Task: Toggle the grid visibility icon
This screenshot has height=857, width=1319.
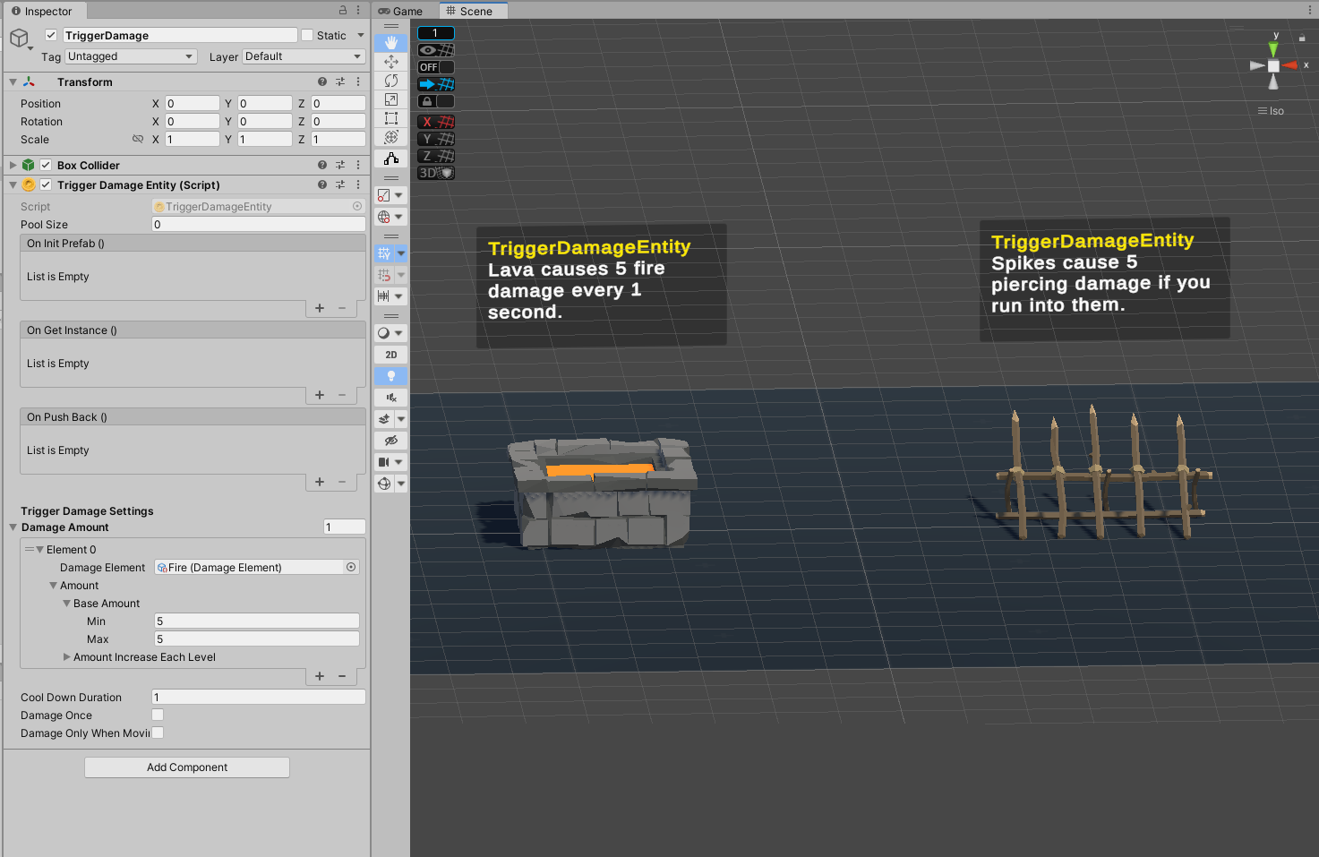Action: 384,253
